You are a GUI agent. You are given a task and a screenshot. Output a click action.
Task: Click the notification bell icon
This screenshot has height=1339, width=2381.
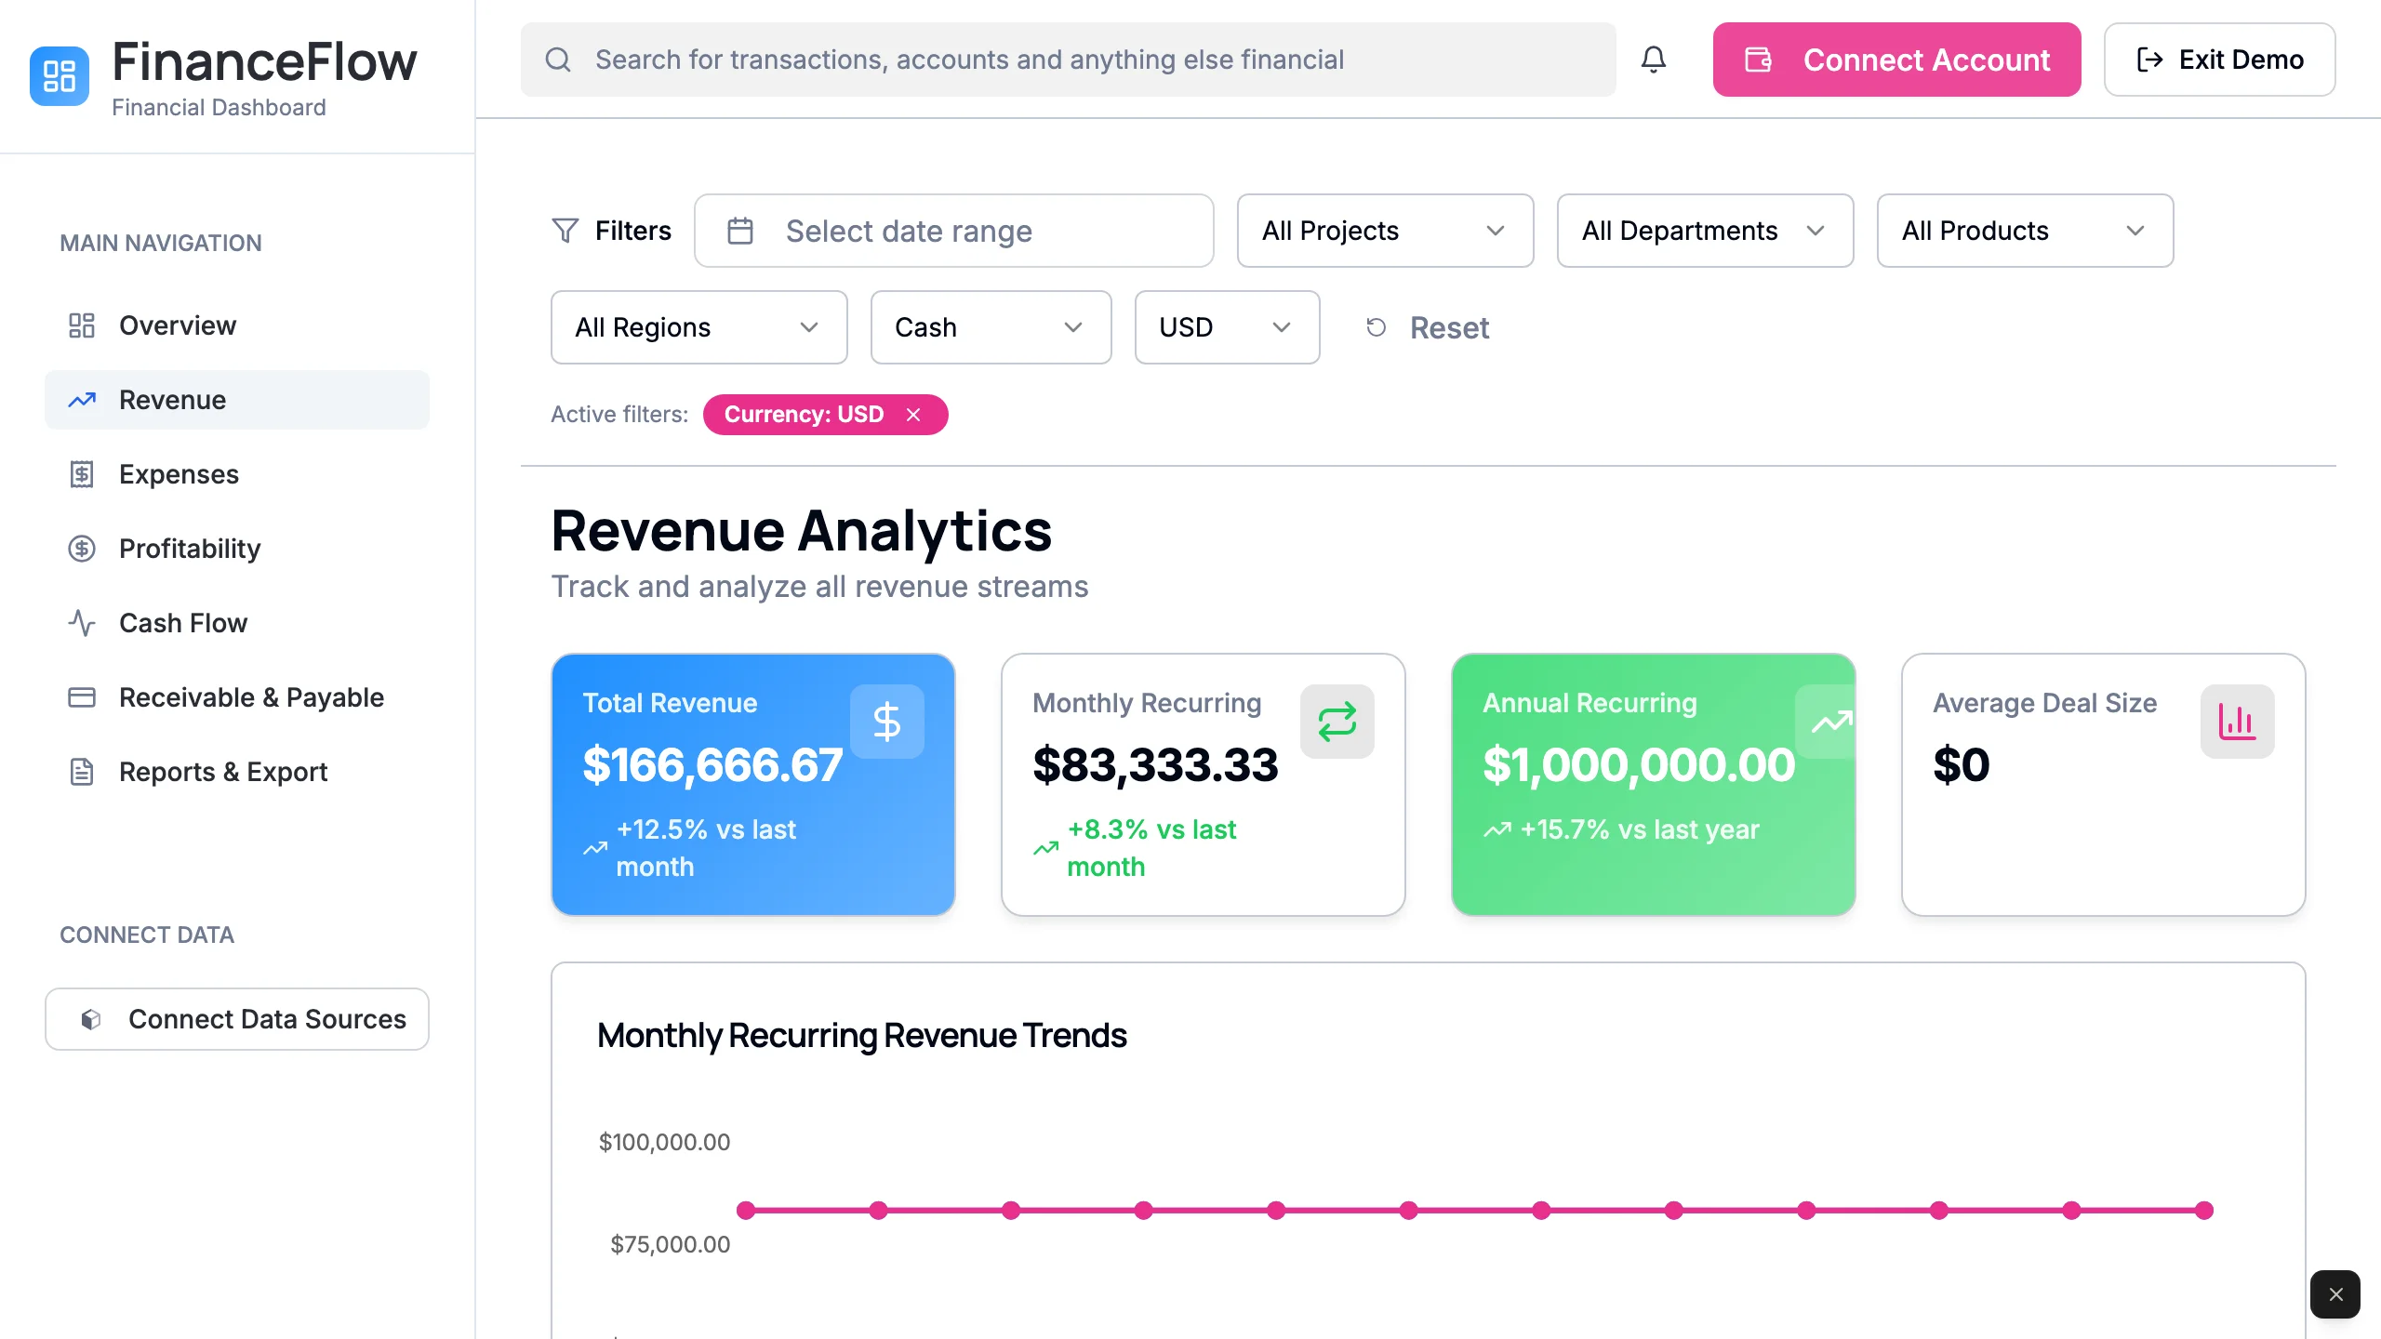[1654, 60]
